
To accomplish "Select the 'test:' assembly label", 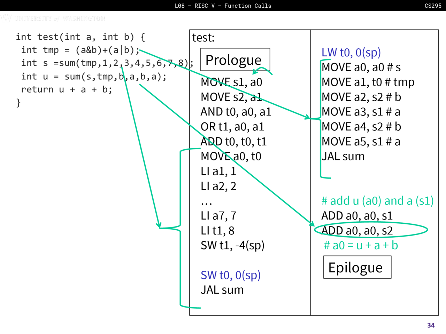I will (203, 38).
